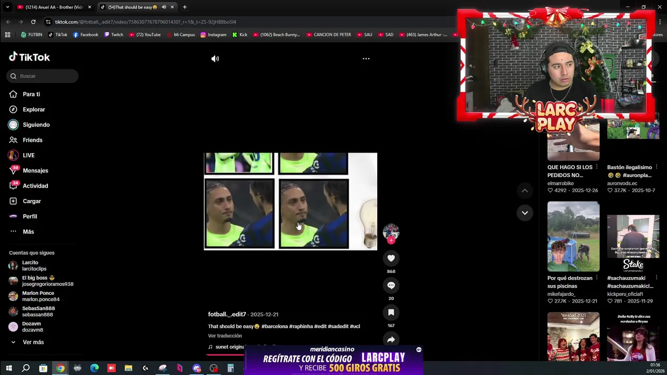This screenshot has height=375, width=667.
Task: Click the #raphinha hashtag
Action: pos(301,327)
